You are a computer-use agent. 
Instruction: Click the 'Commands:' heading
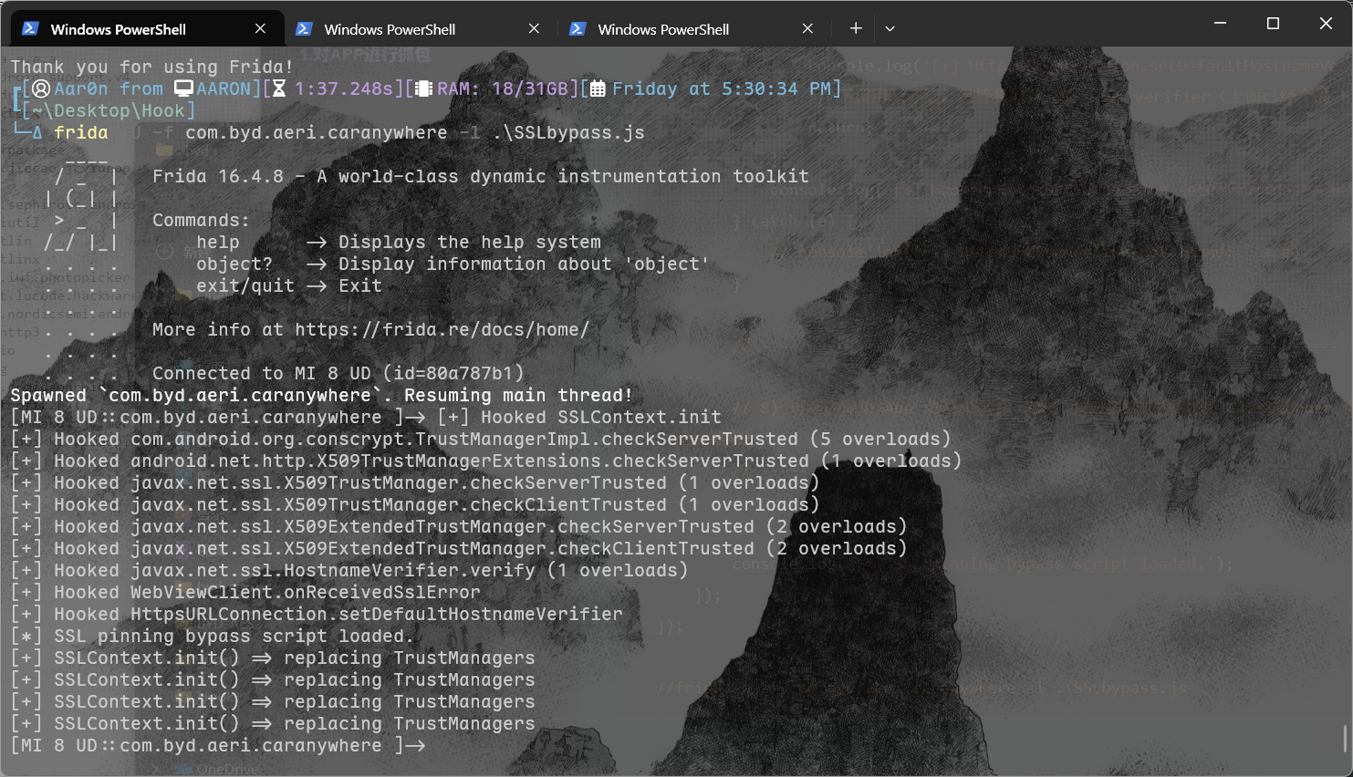pos(202,220)
